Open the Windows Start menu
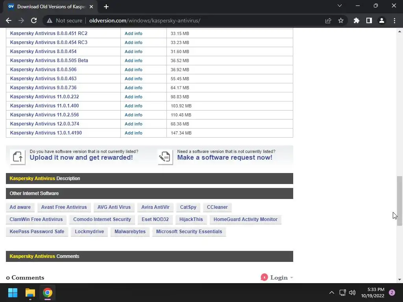The width and height of the screenshot is (403, 302). click(x=13, y=293)
